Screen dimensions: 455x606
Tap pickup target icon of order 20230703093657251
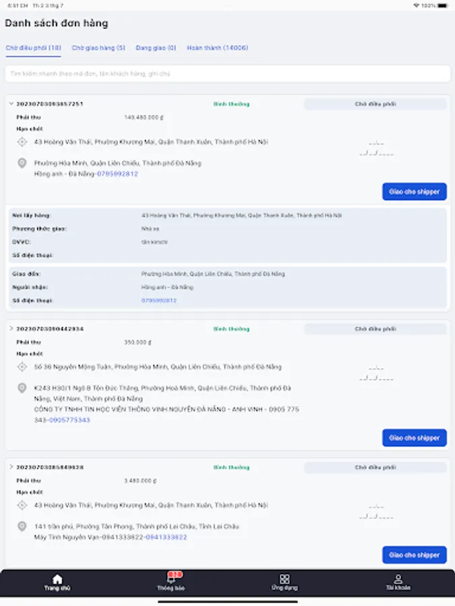(x=22, y=142)
